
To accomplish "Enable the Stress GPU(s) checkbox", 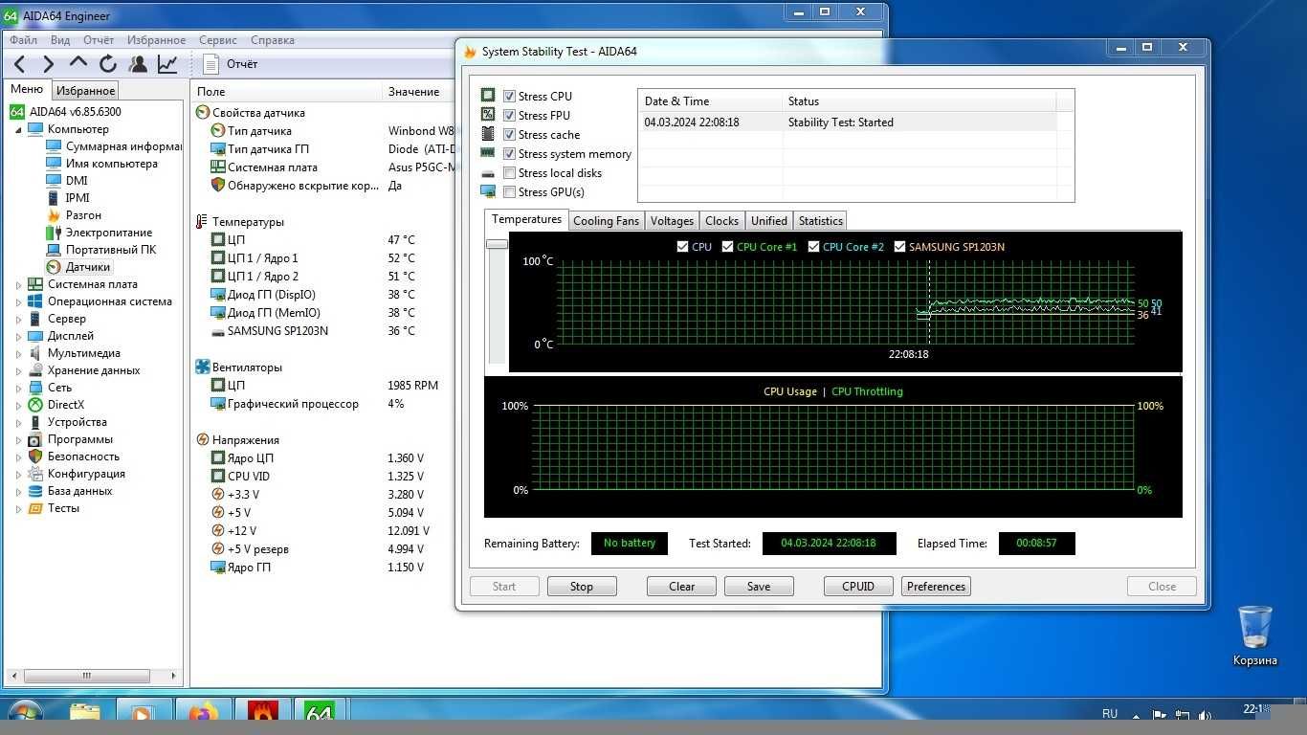I will tap(510, 192).
